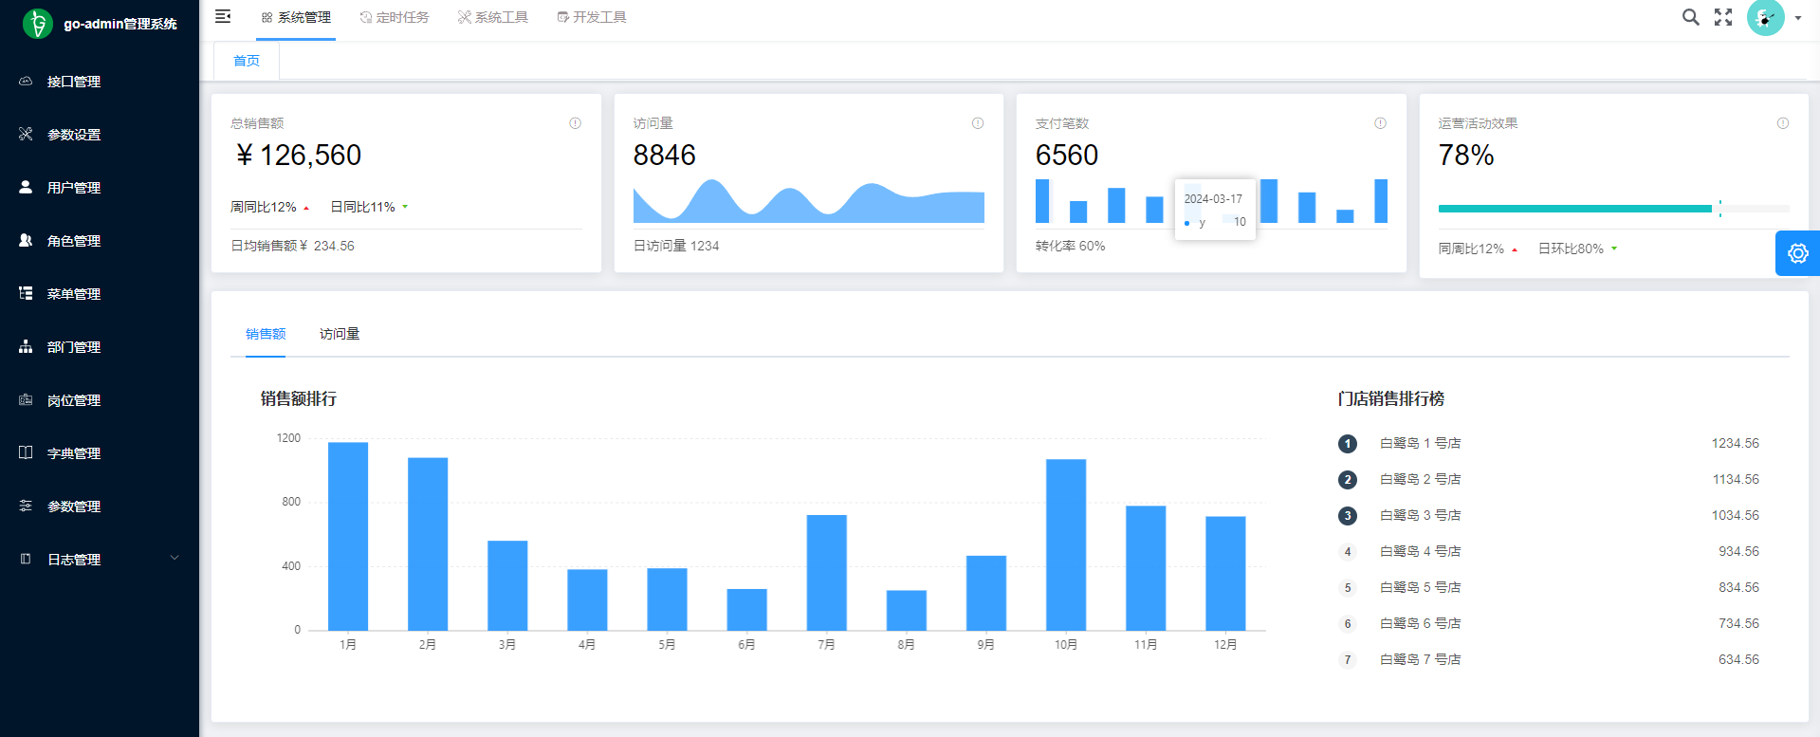Image resolution: width=1820 pixels, height=737 pixels.
Task: Click the 7月 bar in sales chart
Action: tap(827, 572)
